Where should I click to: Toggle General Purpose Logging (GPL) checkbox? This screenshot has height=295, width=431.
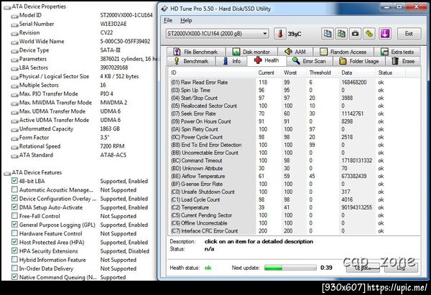(14, 225)
